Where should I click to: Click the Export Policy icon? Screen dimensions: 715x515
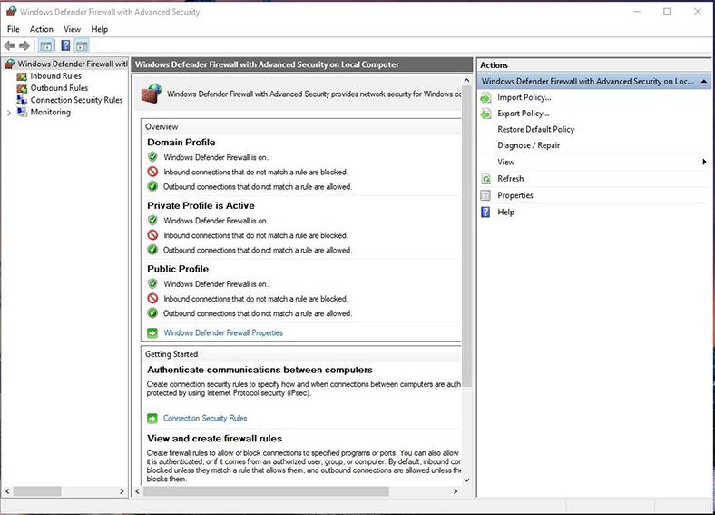[486, 114]
